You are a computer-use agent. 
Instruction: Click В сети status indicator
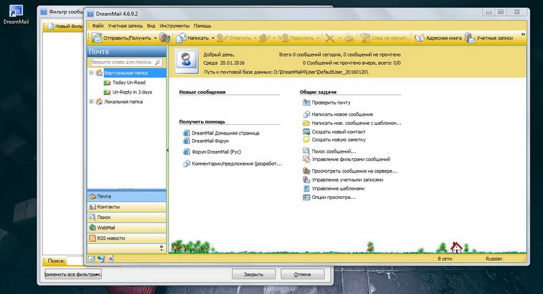point(445,259)
